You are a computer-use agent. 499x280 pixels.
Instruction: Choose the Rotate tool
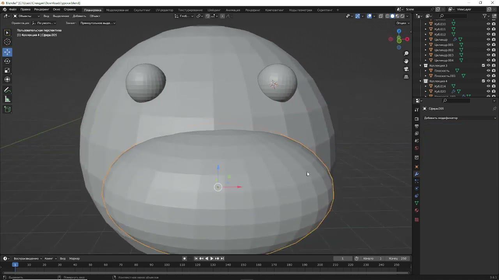click(x=7, y=61)
